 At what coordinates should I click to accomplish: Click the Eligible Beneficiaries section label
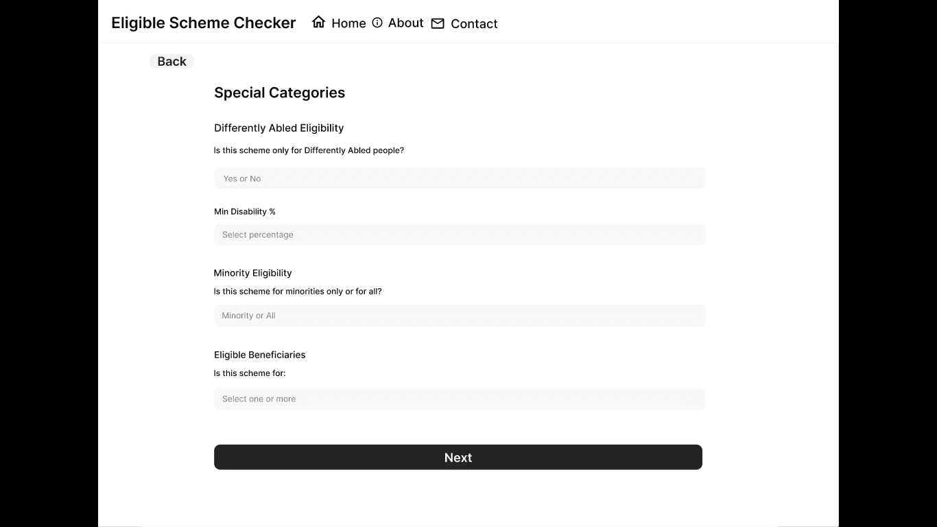(x=259, y=355)
